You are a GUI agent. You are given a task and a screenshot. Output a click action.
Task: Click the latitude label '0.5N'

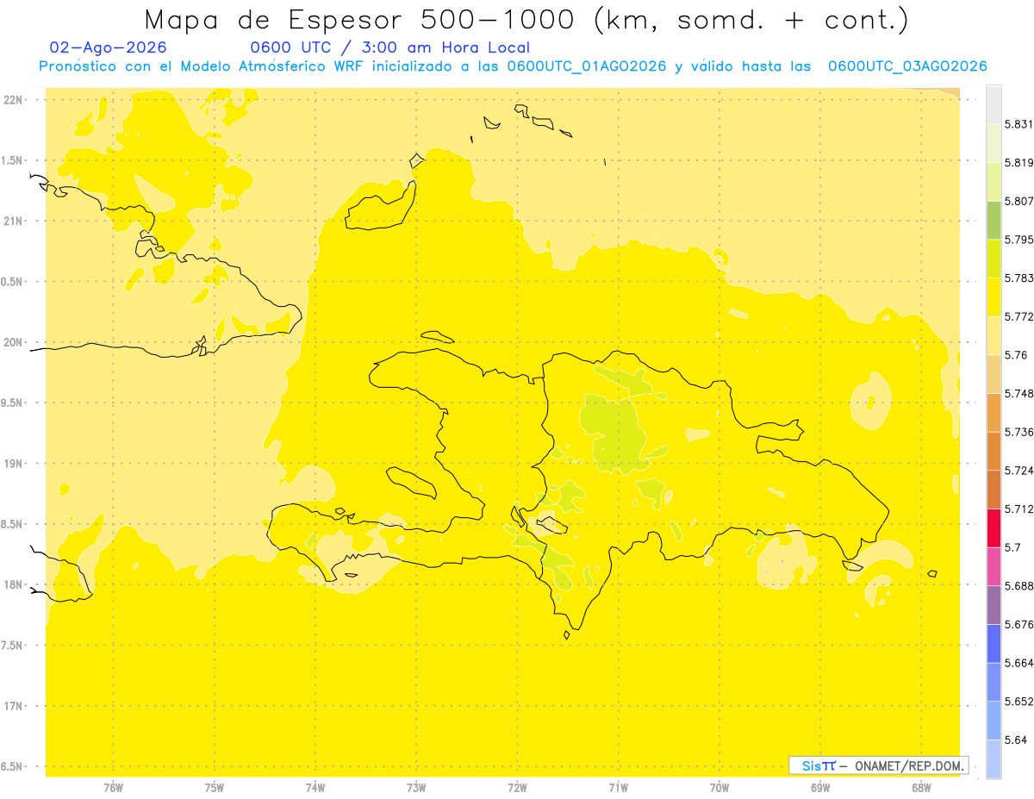coord(12,282)
